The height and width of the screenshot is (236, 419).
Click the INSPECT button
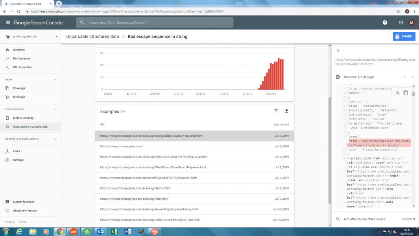pos(408,219)
